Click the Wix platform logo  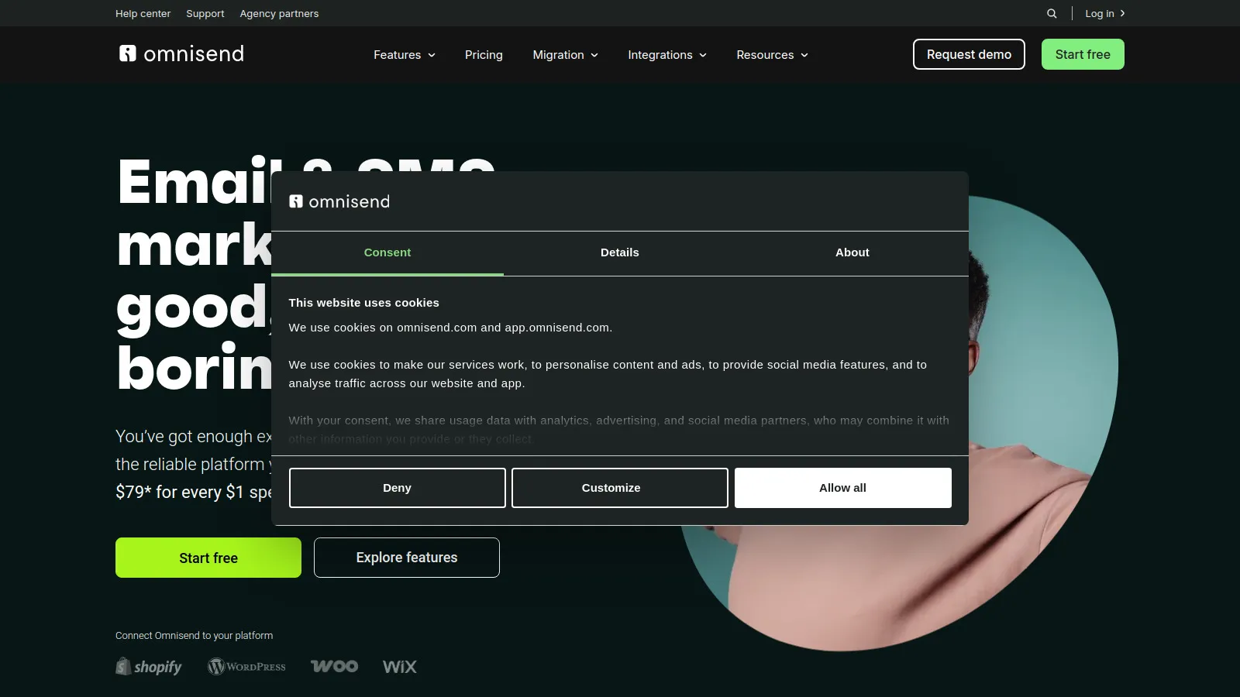tap(399, 667)
